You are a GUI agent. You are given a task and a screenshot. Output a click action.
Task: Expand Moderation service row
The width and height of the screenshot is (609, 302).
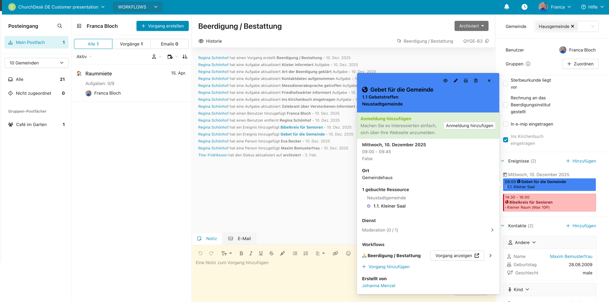pyautogui.click(x=428, y=230)
